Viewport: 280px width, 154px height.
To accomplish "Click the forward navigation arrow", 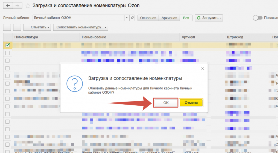I will pos(17,5).
